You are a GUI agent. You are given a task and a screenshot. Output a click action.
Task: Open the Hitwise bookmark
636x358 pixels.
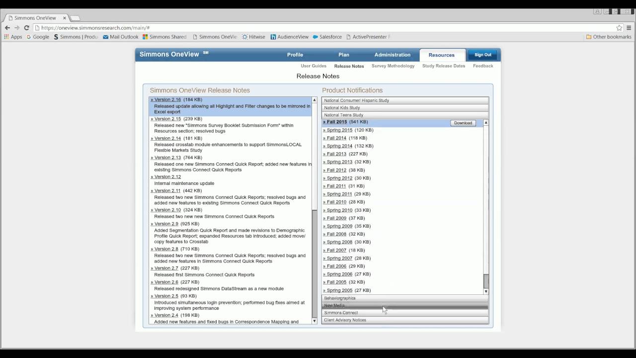point(253,37)
